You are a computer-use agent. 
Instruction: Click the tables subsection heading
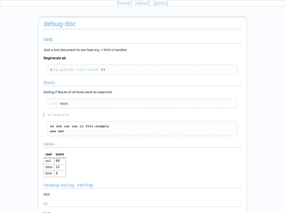pos(49,144)
